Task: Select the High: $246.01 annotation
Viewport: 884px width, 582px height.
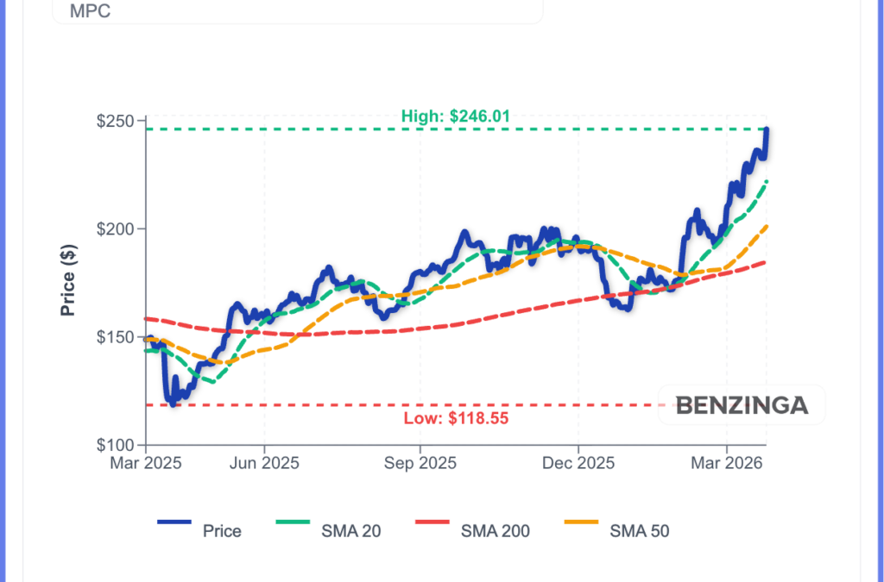Action: coord(456,116)
